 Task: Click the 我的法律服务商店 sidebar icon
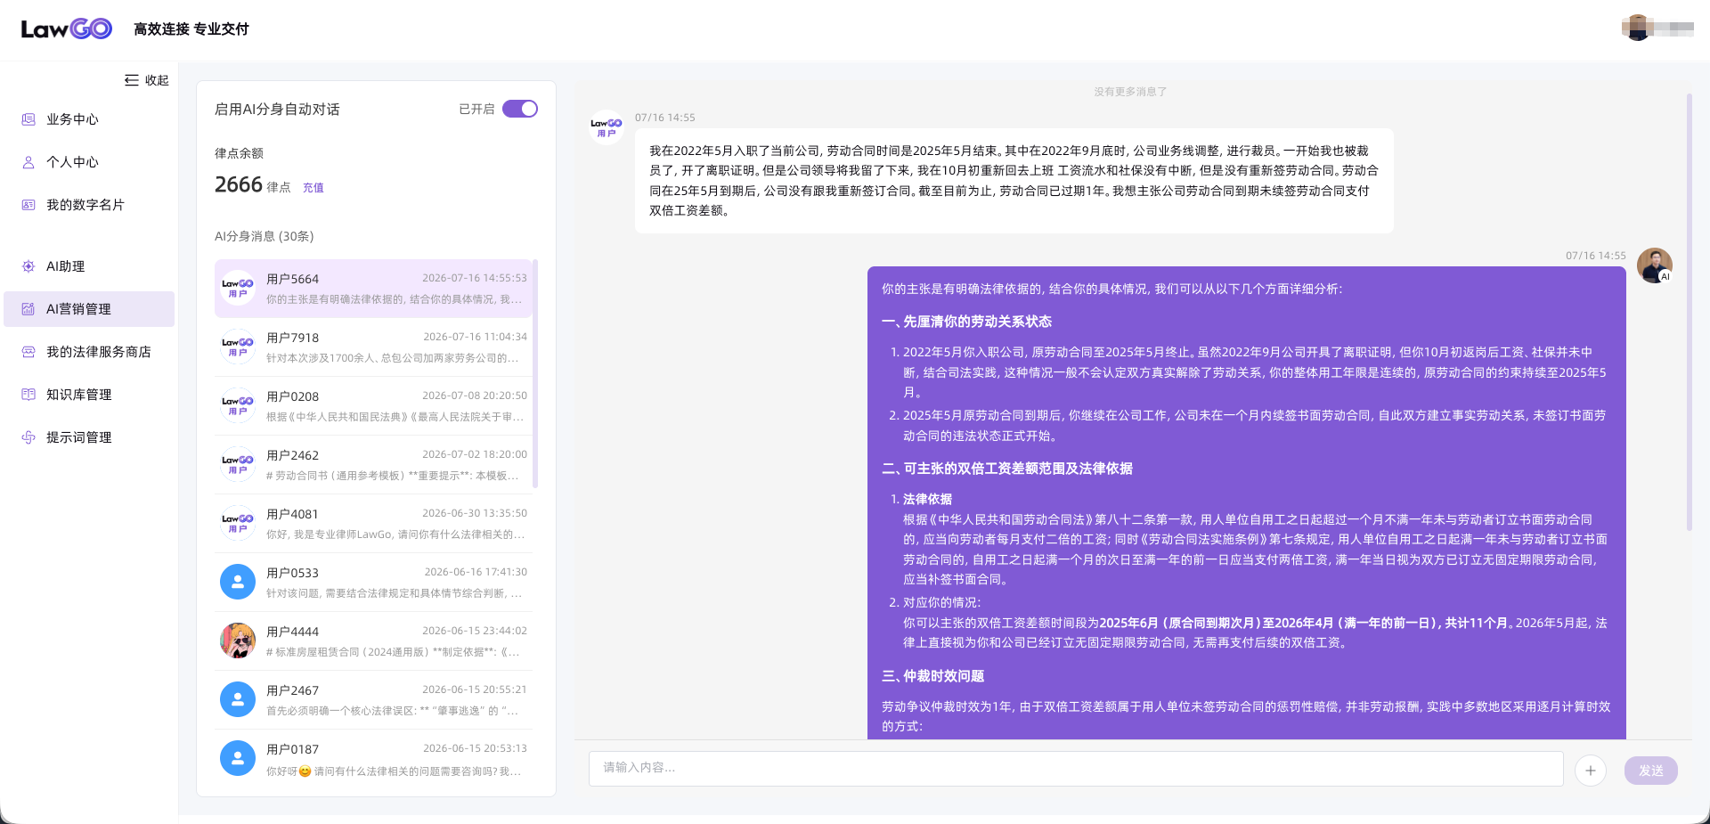coord(28,352)
